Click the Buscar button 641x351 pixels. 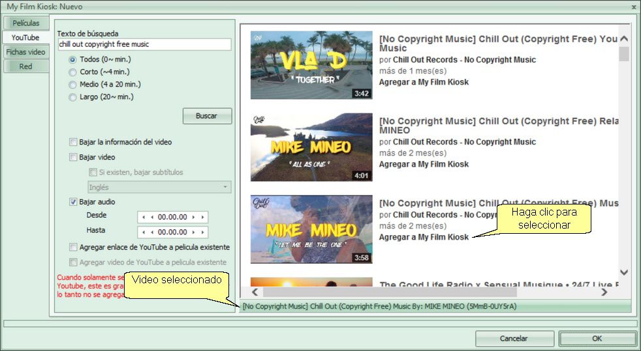(x=208, y=116)
